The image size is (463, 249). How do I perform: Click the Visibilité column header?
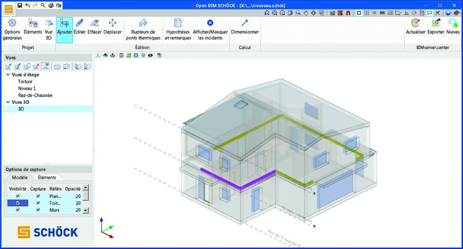[x=18, y=189]
